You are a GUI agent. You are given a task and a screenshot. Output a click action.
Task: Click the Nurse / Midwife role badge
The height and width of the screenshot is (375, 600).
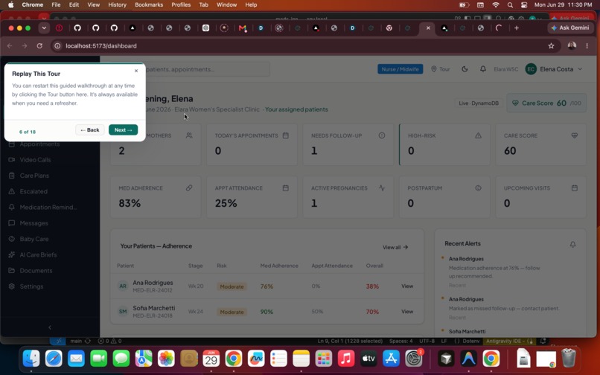click(x=400, y=69)
